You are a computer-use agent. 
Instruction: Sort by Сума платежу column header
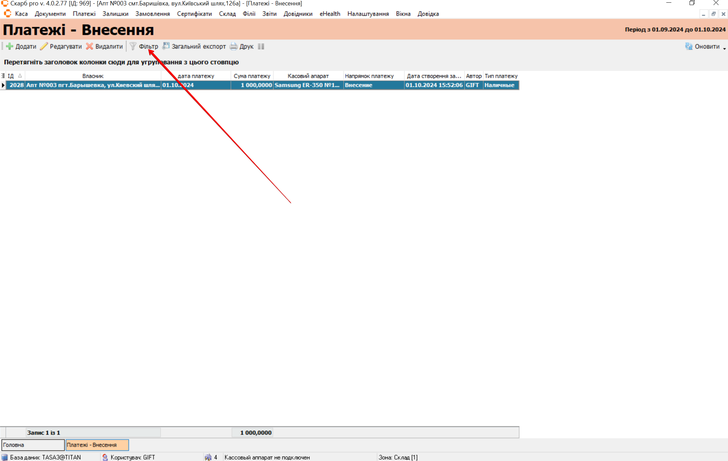pos(252,76)
